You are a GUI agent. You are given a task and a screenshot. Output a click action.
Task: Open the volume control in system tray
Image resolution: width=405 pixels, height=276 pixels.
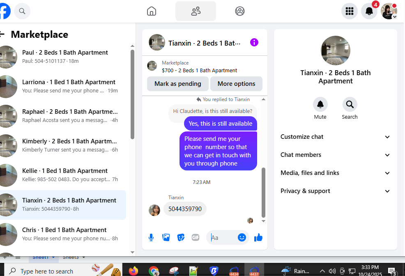[332, 271]
